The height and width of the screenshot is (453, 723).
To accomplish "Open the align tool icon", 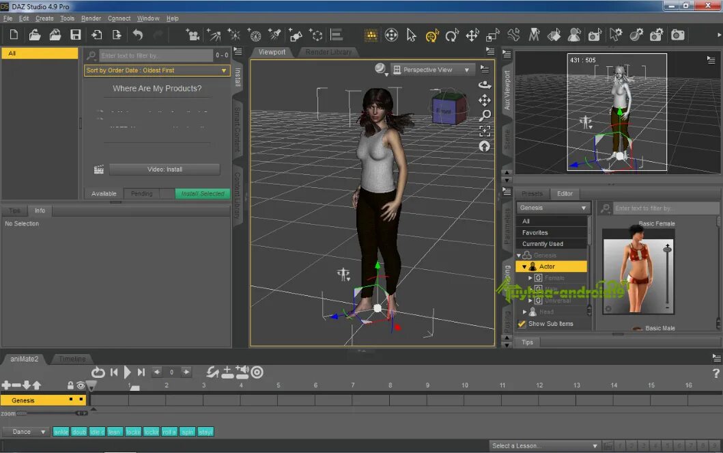I will [337, 35].
